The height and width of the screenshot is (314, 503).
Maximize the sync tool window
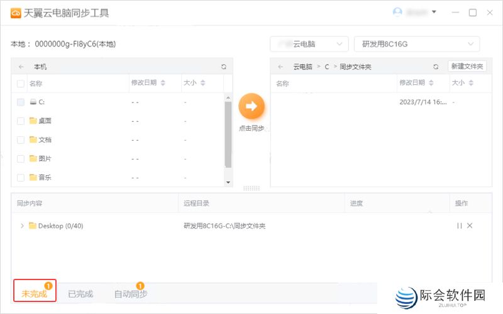(x=473, y=13)
